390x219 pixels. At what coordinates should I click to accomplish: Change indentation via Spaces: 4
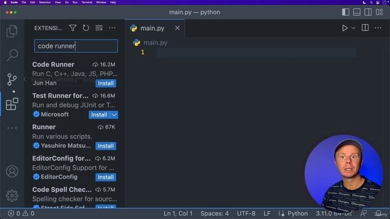click(214, 214)
